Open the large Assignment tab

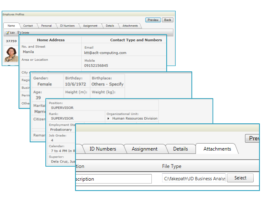(144, 149)
